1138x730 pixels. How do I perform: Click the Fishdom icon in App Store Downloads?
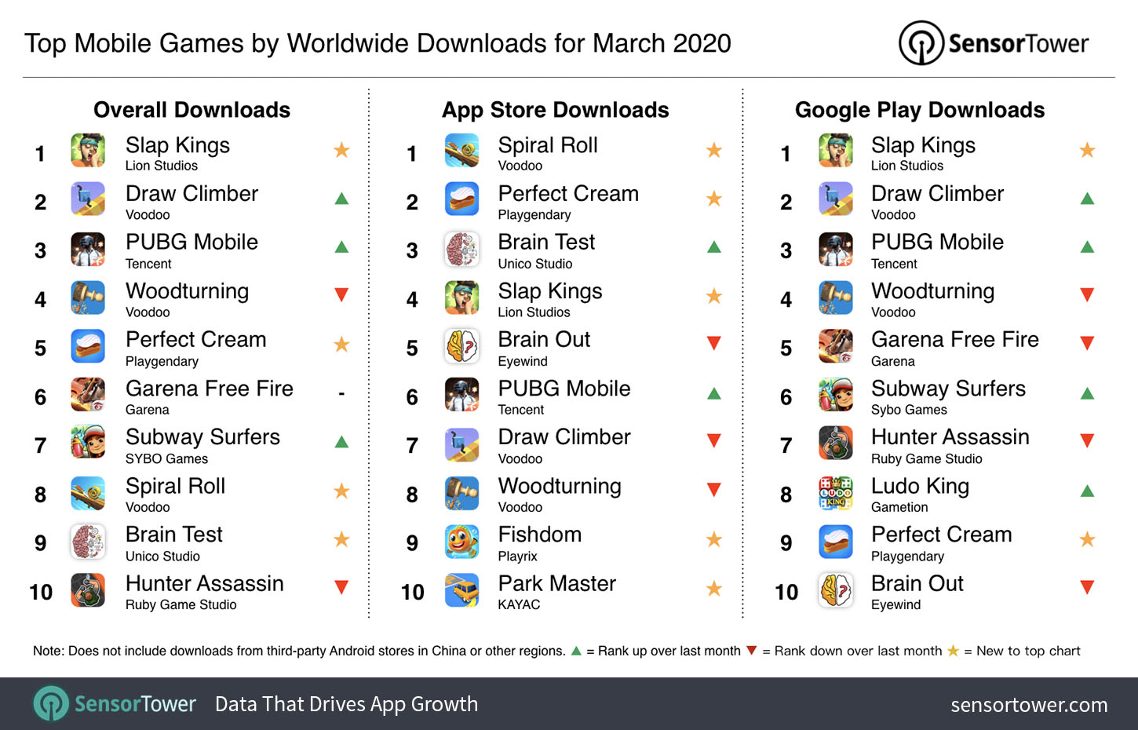click(461, 542)
